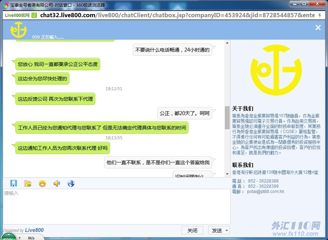Image resolution: width=328 pixels, height=240 pixels.
Task: Click the 发送 button
Action: point(217,231)
